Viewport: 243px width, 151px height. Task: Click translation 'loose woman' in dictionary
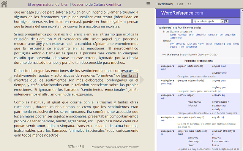pos(220,142)
